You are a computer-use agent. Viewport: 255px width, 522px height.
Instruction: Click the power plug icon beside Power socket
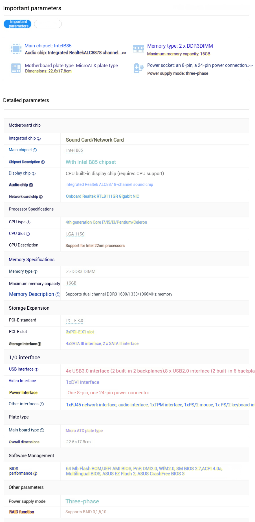[139, 68]
